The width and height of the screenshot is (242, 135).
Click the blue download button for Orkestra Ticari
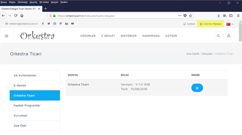[197, 88]
